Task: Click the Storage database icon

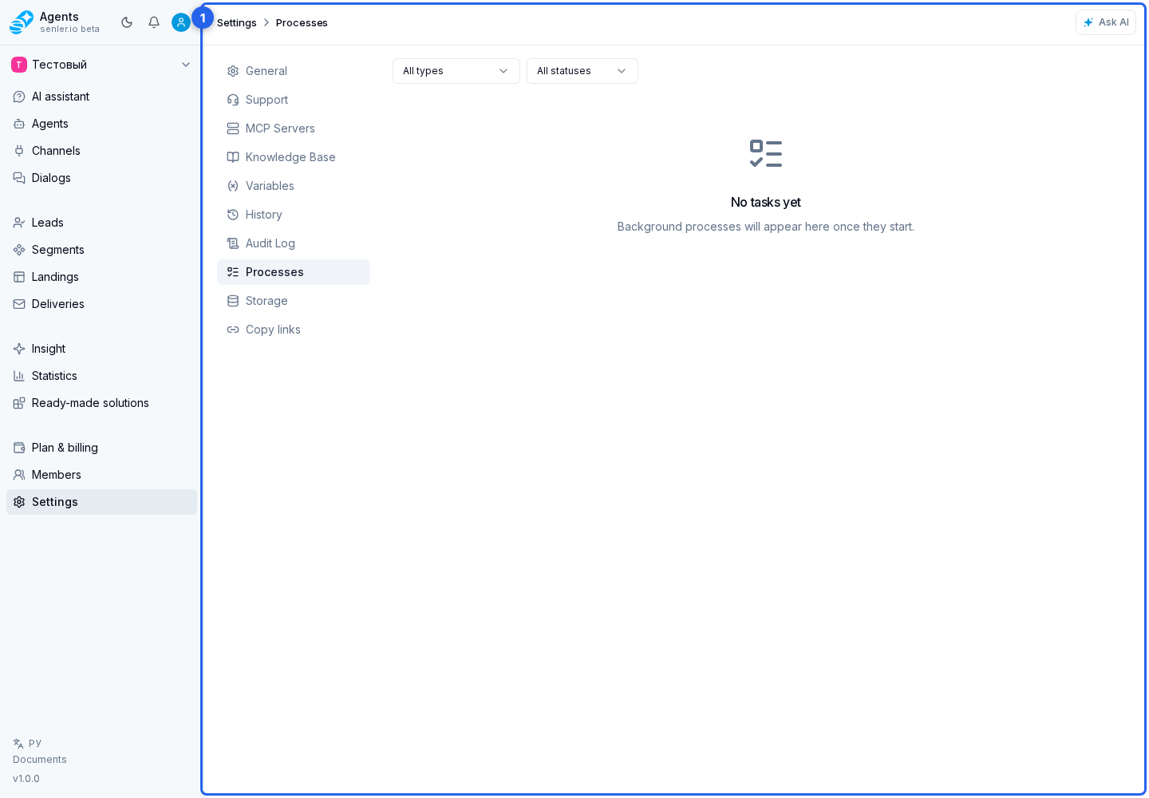Action: click(233, 301)
